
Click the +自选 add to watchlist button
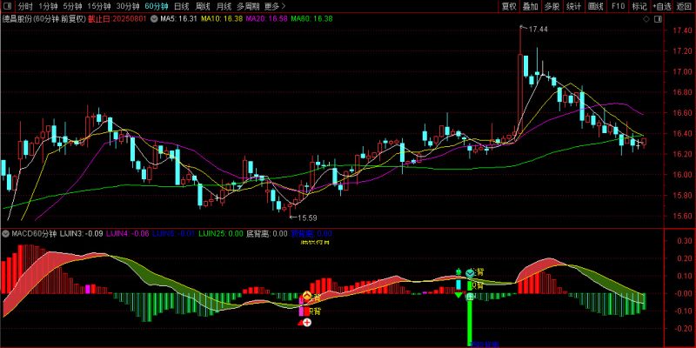(x=661, y=5)
